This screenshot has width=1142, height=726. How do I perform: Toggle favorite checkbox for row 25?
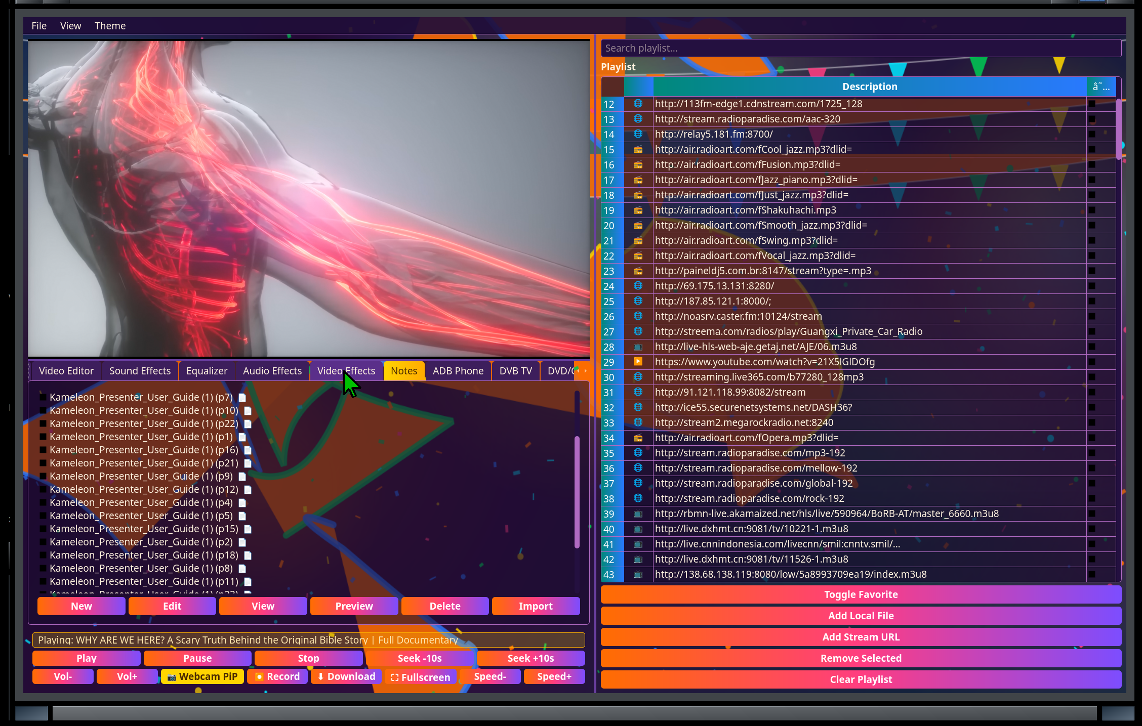point(1092,301)
